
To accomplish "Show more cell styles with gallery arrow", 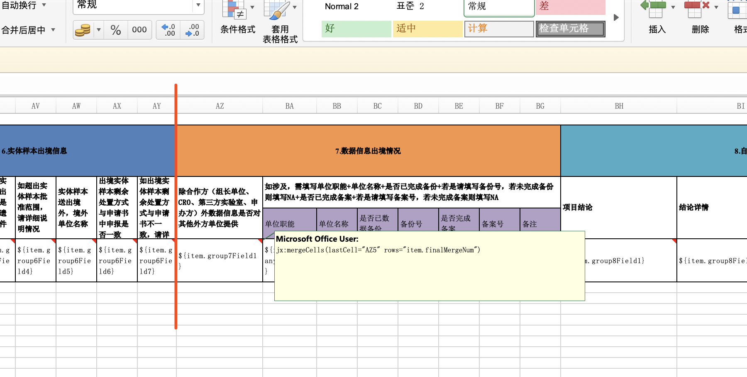I will point(616,17).
